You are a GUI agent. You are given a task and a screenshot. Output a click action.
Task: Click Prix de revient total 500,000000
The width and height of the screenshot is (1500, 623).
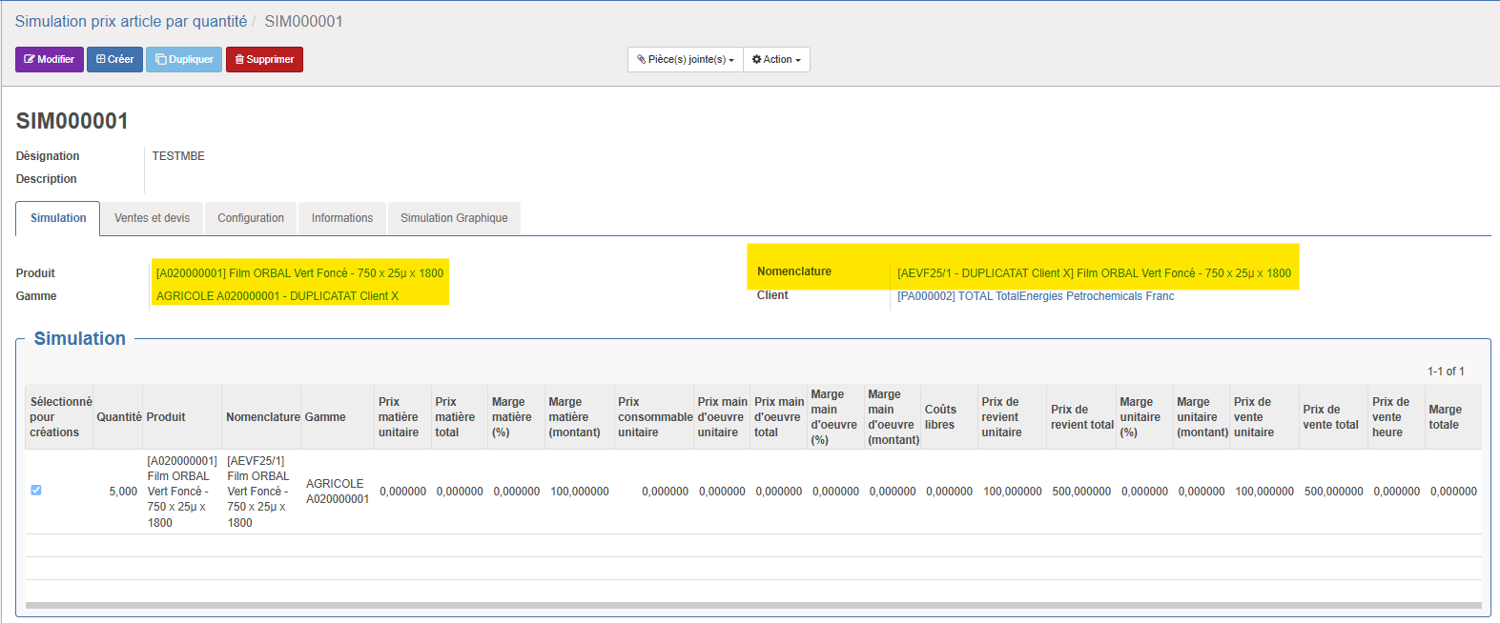(x=1081, y=492)
